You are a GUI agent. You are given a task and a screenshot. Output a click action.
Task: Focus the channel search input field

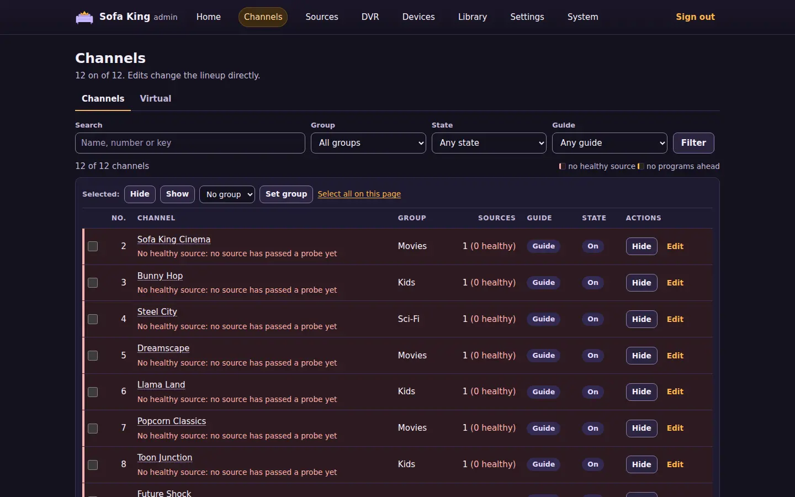coord(190,143)
